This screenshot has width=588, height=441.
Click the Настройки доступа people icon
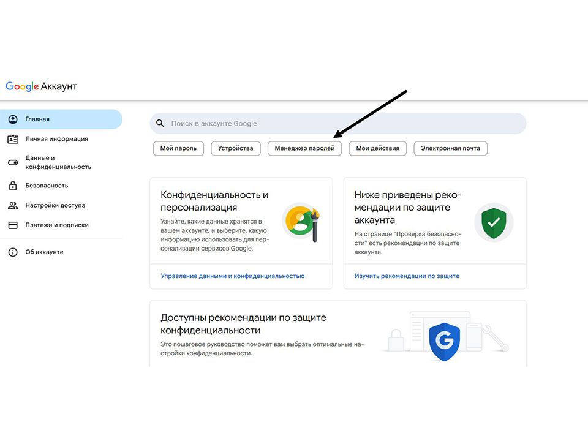click(13, 206)
